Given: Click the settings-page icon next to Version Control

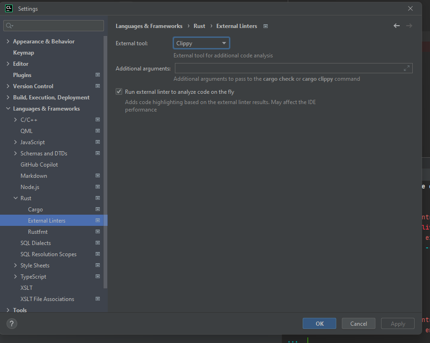Looking at the screenshot, I should pos(97,86).
